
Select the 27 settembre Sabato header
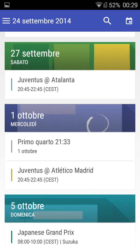(70, 56)
